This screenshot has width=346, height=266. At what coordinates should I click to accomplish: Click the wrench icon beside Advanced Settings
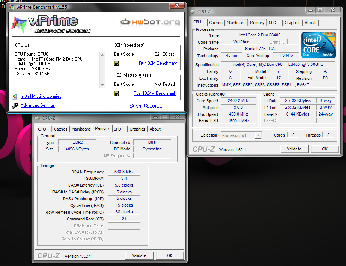coord(15,105)
